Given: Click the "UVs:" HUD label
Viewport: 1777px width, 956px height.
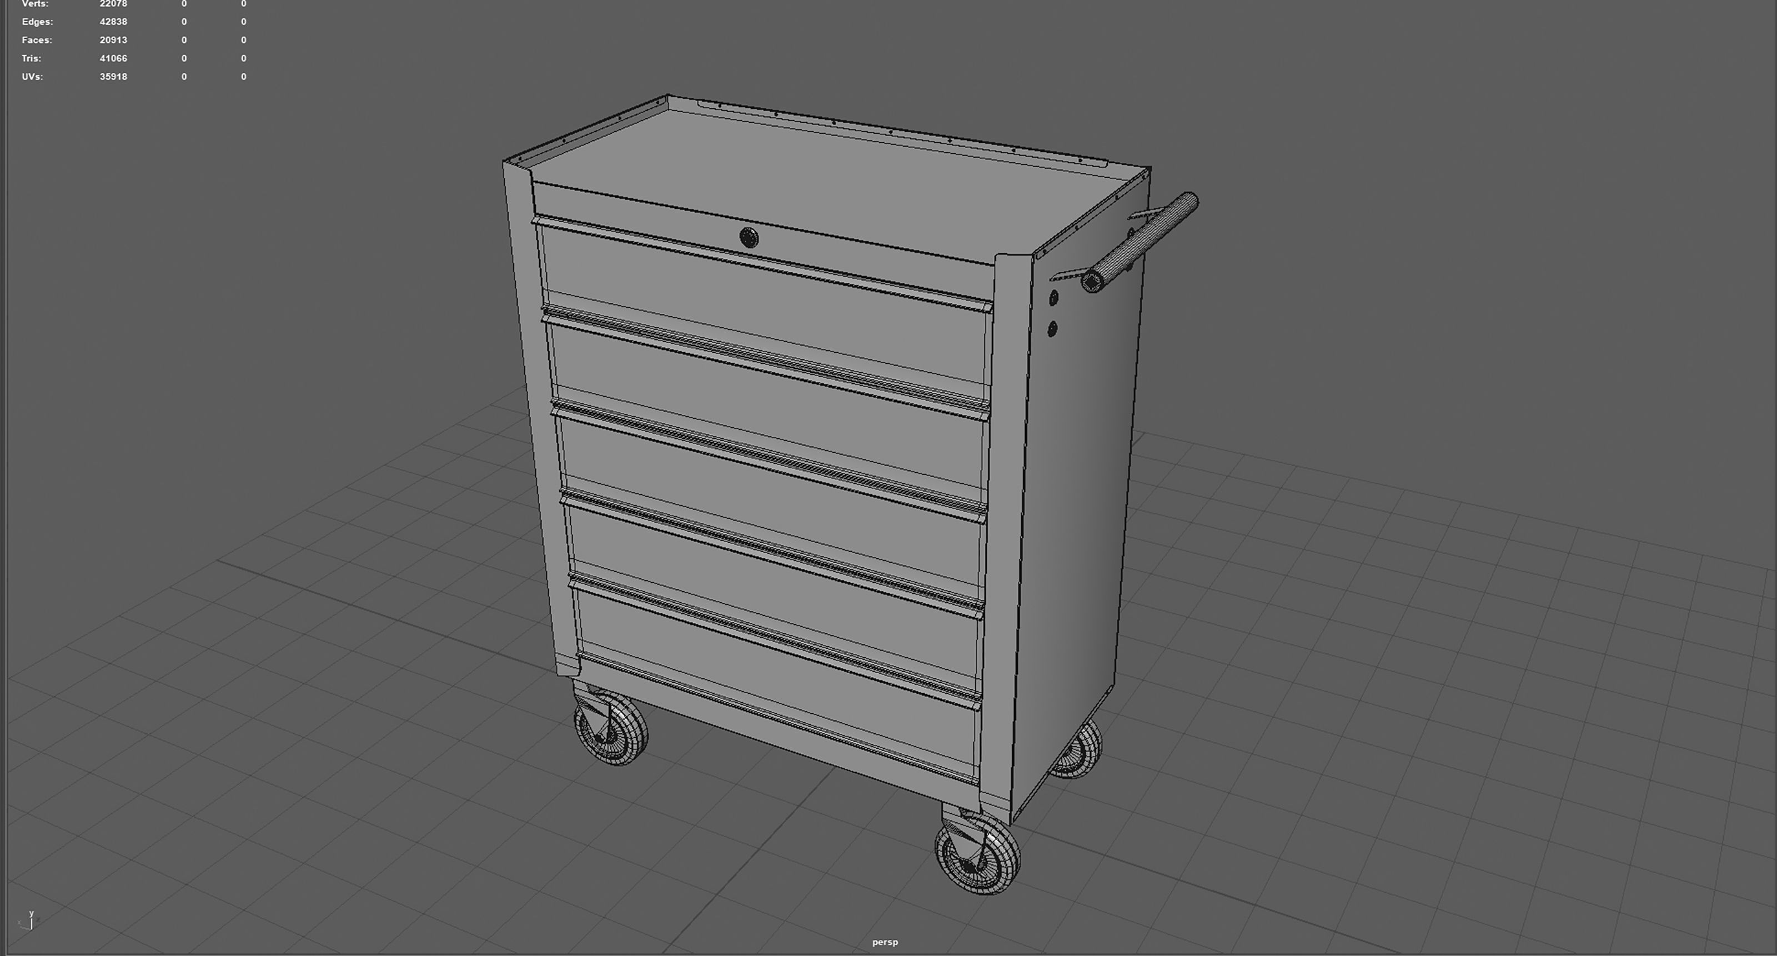Looking at the screenshot, I should 32,77.
